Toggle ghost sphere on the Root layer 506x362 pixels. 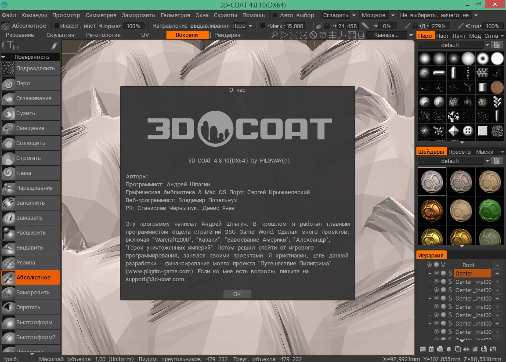pos(437,265)
